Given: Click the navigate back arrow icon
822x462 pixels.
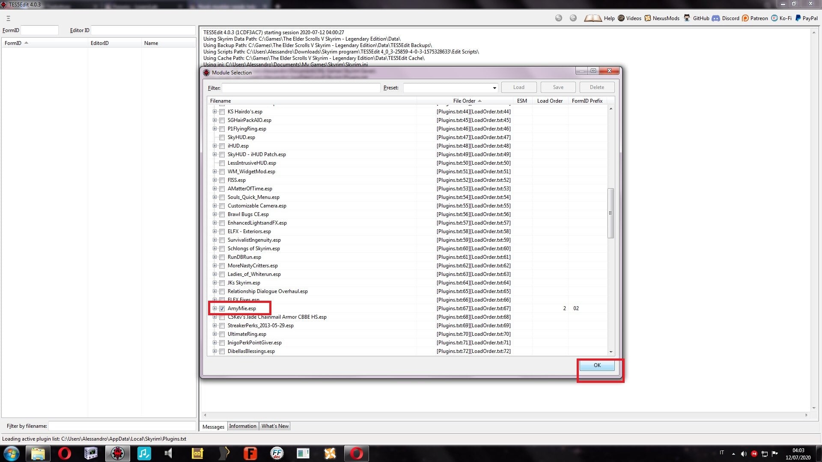Looking at the screenshot, I should (559, 18).
